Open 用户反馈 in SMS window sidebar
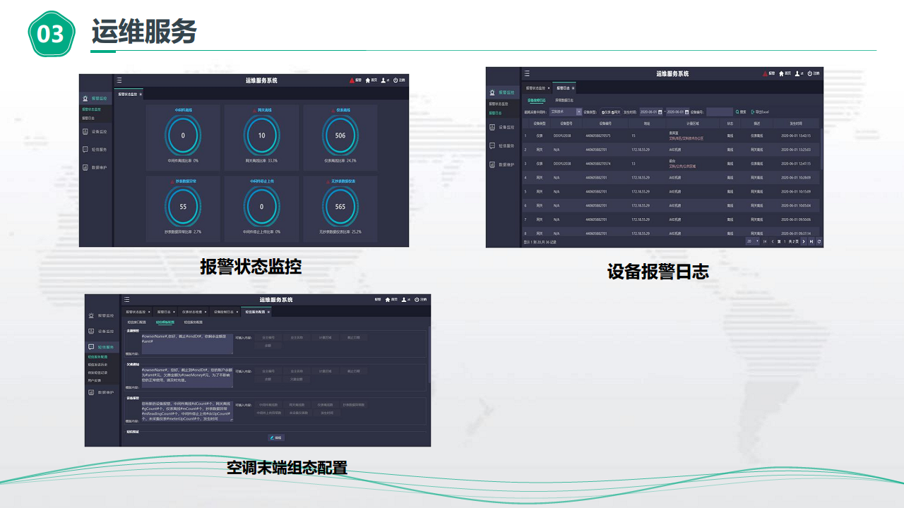Image resolution: width=904 pixels, height=508 pixels. coord(95,380)
